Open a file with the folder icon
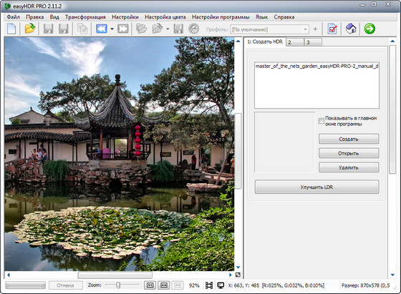Screen dimensions: 401x294 coord(30,29)
